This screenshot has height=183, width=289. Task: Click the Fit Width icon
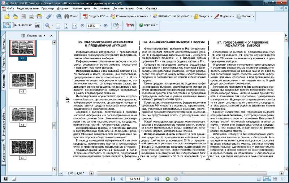tap(74, 26)
